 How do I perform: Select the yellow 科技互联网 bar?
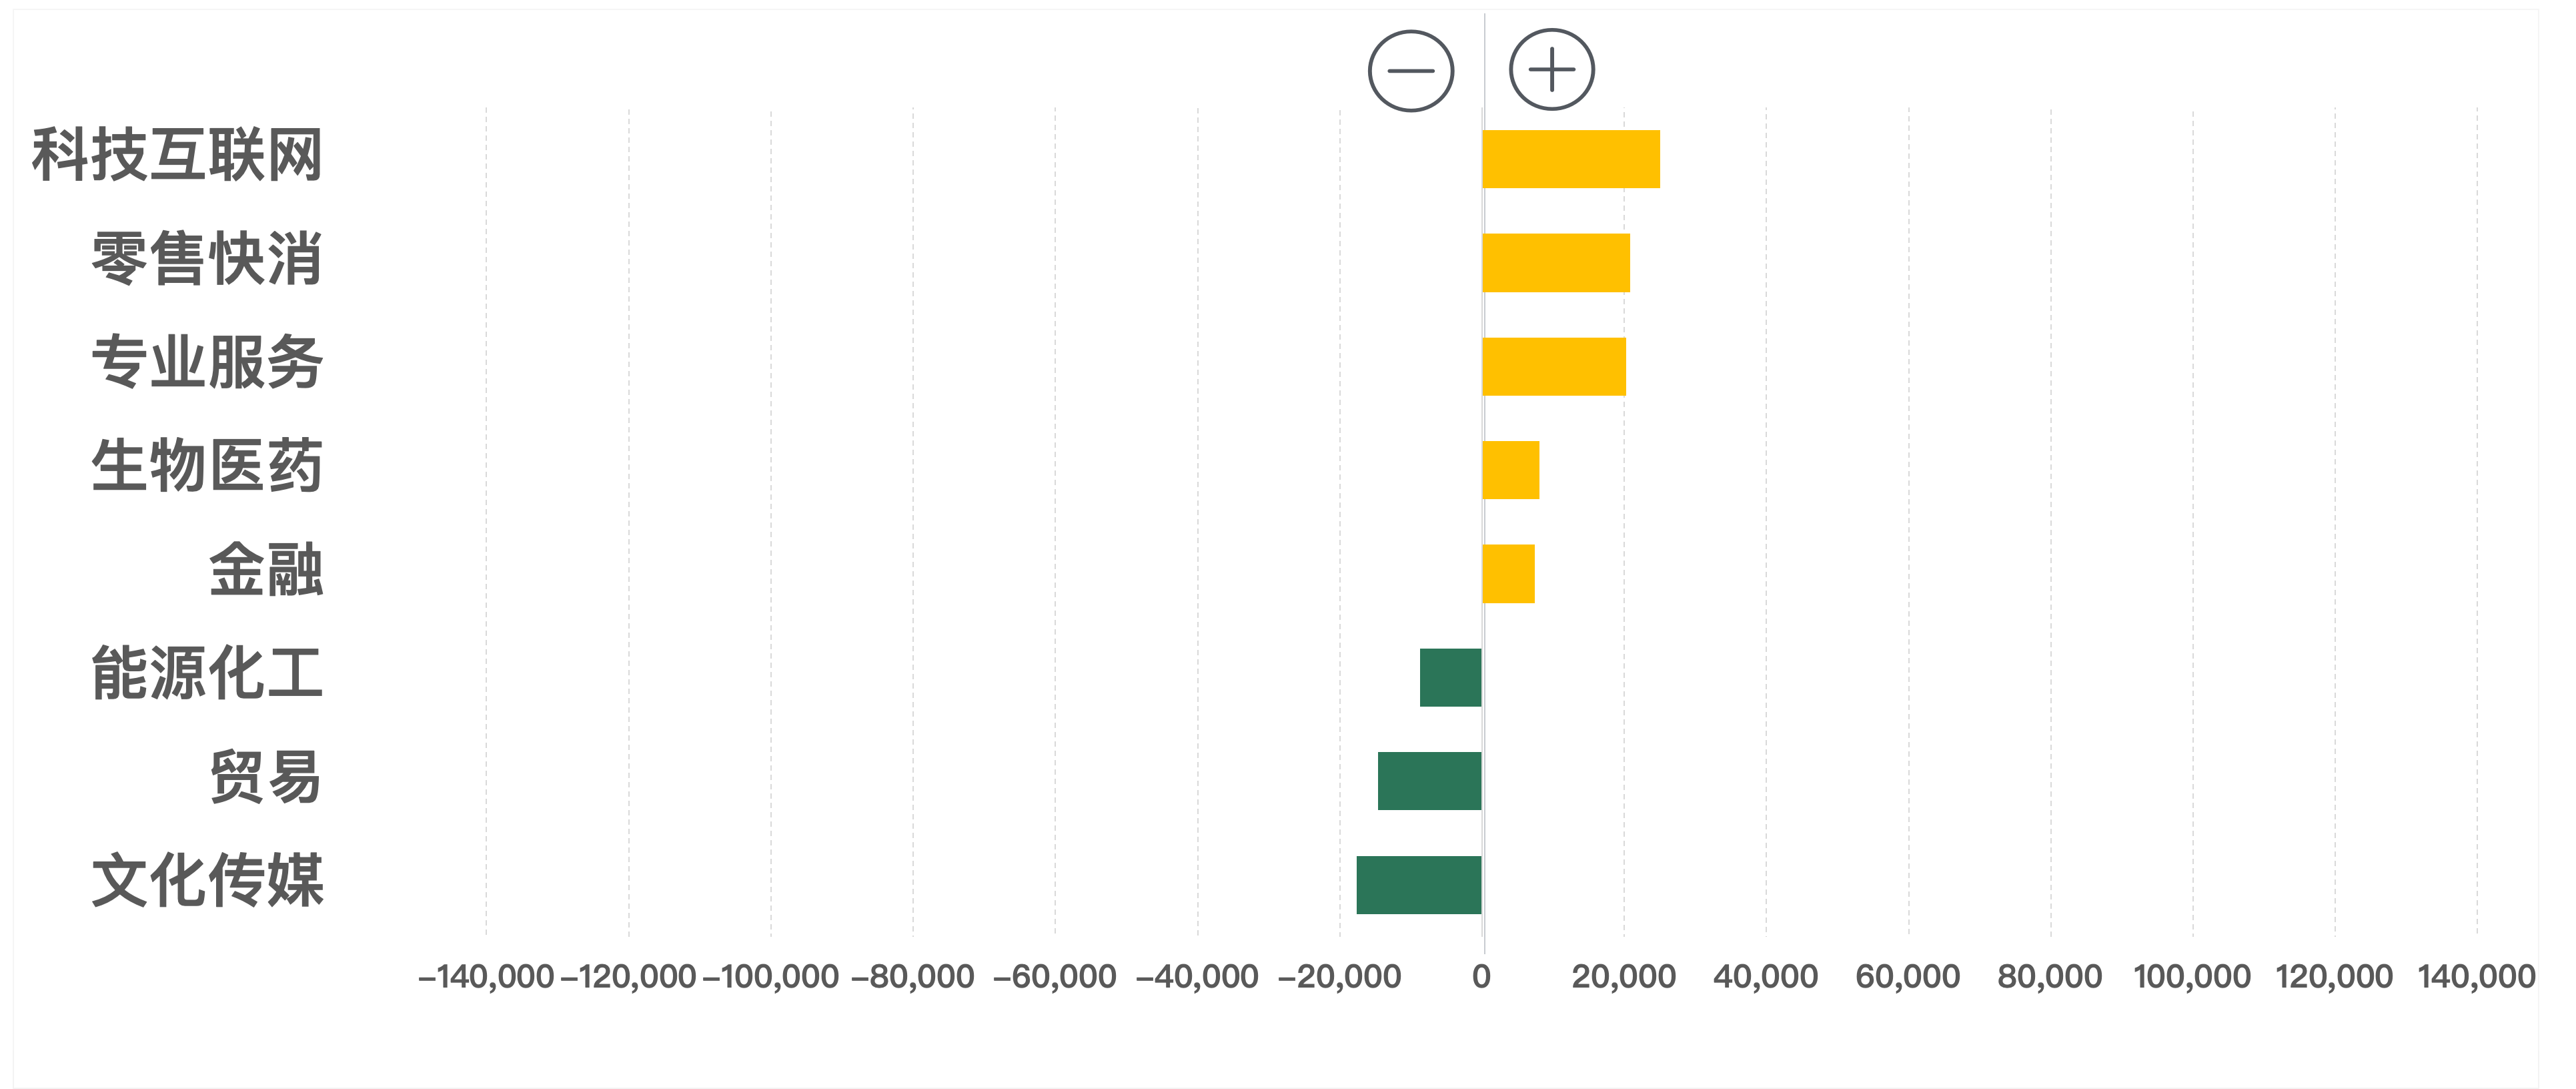(x=1570, y=159)
